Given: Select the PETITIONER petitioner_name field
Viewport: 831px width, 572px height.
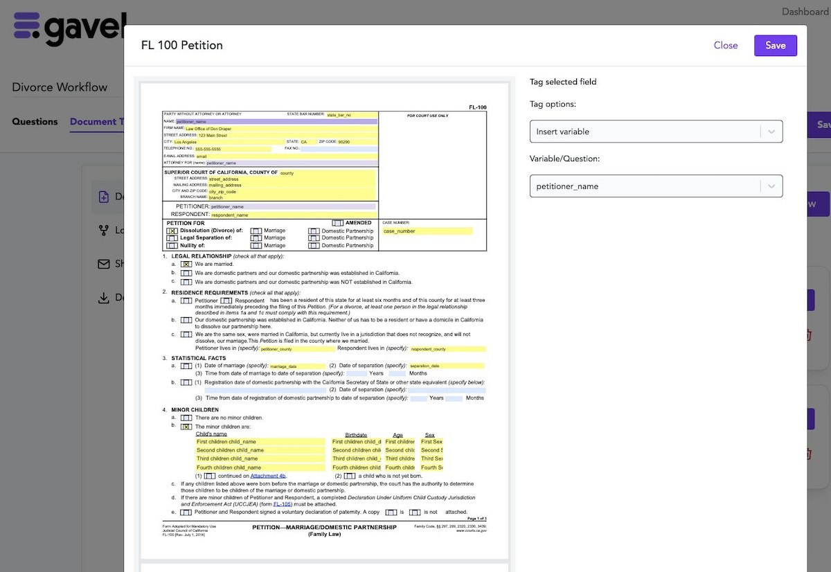Looking at the screenshot, I should [293, 206].
